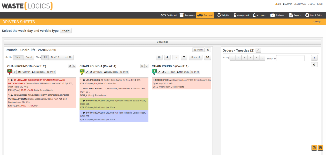Click the Sheets print button
This screenshot has height=155, width=326.
(198, 50)
